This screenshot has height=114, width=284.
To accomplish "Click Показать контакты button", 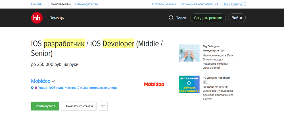I will coord(79,106).
